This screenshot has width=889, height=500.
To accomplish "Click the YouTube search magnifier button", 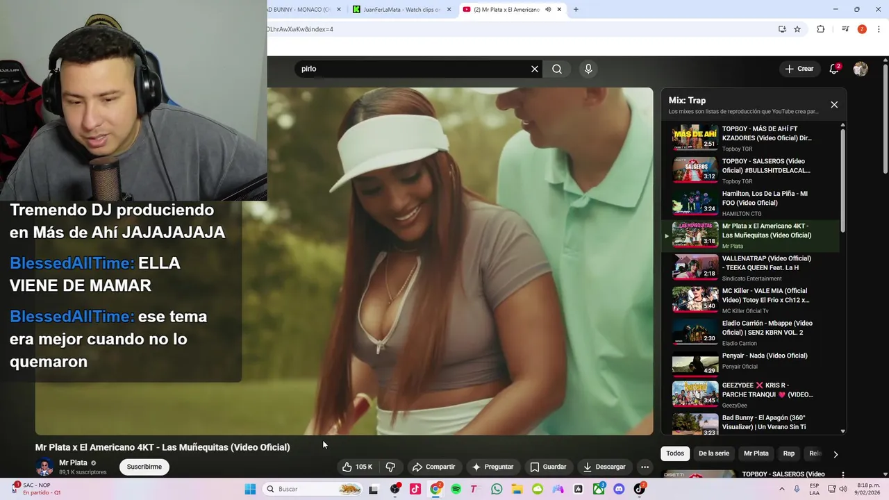I will click(x=557, y=69).
